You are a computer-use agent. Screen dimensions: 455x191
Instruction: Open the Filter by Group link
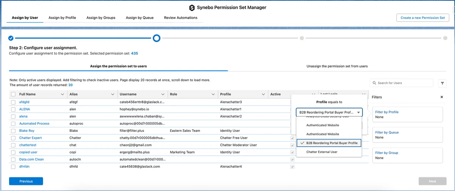click(386, 153)
